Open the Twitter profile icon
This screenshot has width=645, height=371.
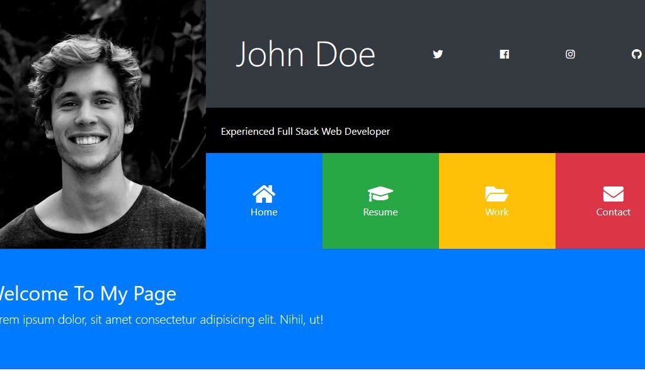pyautogui.click(x=438, y=54)
